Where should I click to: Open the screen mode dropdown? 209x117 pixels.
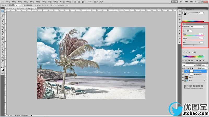coord(101,2)
